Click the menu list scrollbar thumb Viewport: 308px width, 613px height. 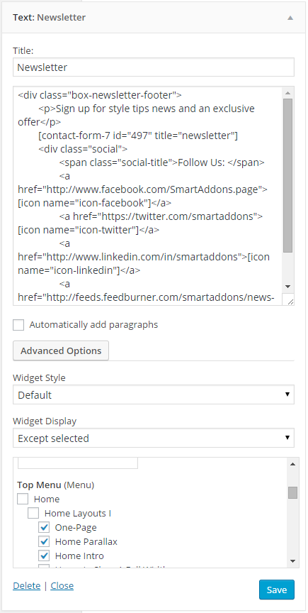click(292, 492)
